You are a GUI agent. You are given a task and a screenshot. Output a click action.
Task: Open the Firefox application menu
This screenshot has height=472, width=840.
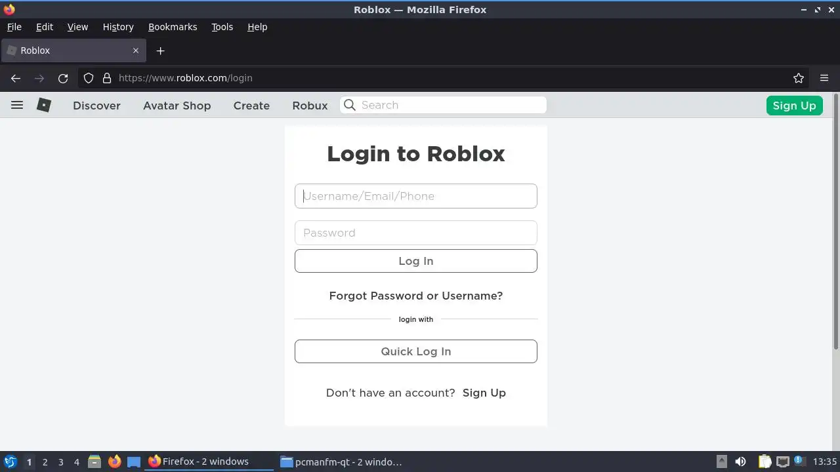[824, 78]
